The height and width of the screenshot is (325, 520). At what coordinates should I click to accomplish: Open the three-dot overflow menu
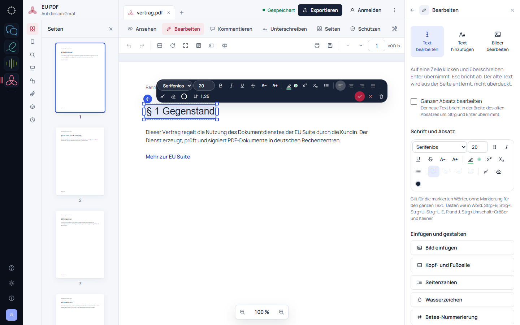coord(394,10)
